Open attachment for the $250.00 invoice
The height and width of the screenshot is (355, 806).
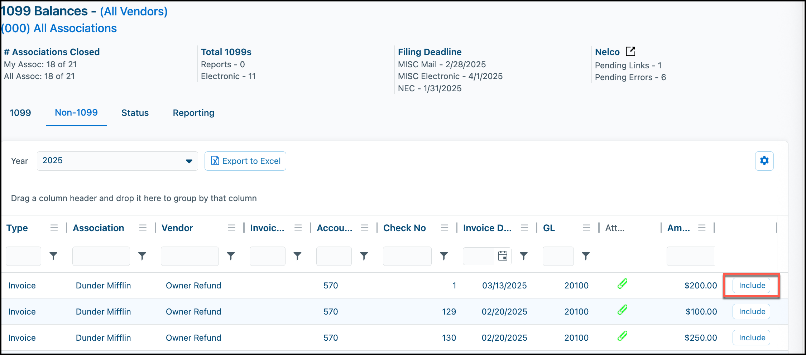click(623, 336)
